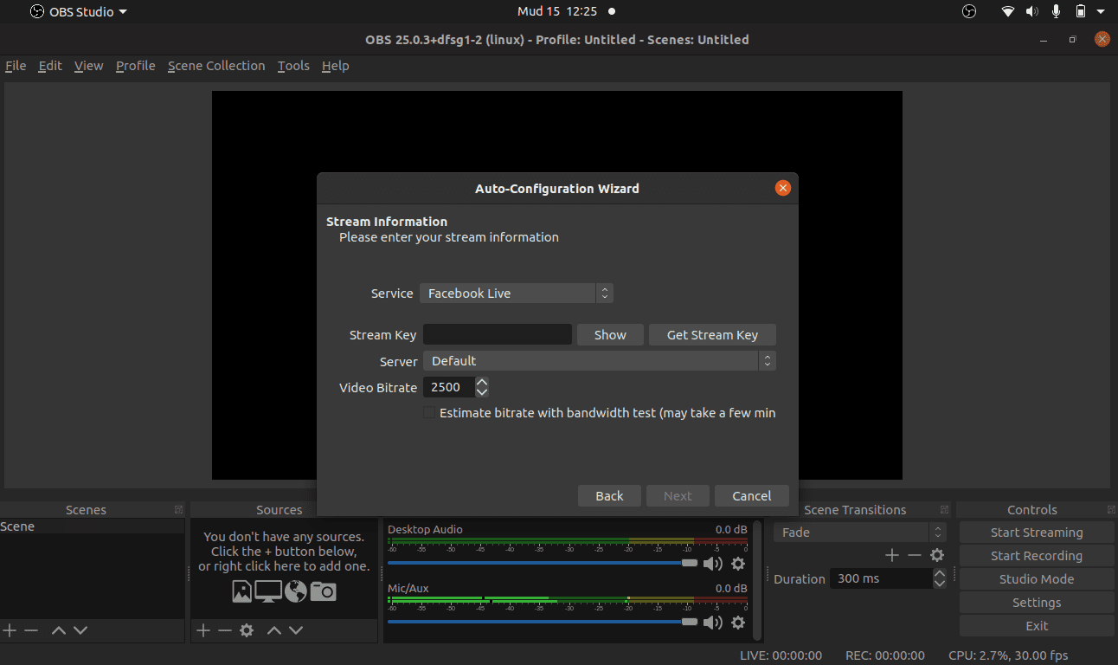1118x665 pixels.
Task: Open the clock Mud 15 12:25
Action: pyautogui.click(x=556, y=11)
